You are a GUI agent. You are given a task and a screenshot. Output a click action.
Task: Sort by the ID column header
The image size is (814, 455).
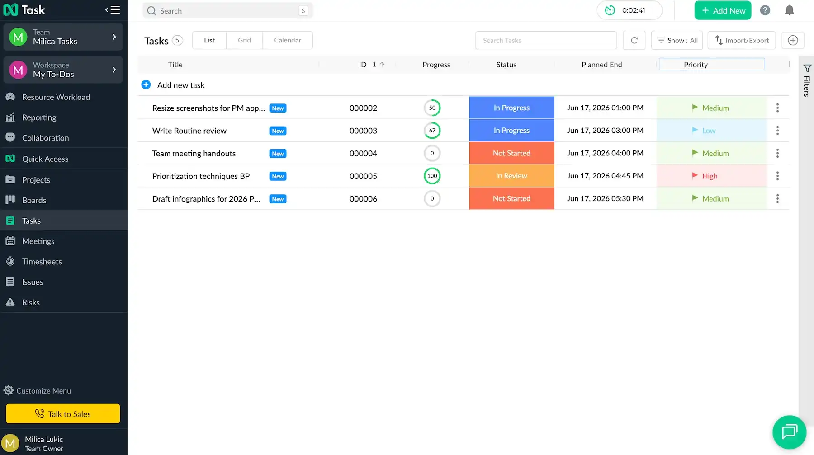[x=363, y=65]
